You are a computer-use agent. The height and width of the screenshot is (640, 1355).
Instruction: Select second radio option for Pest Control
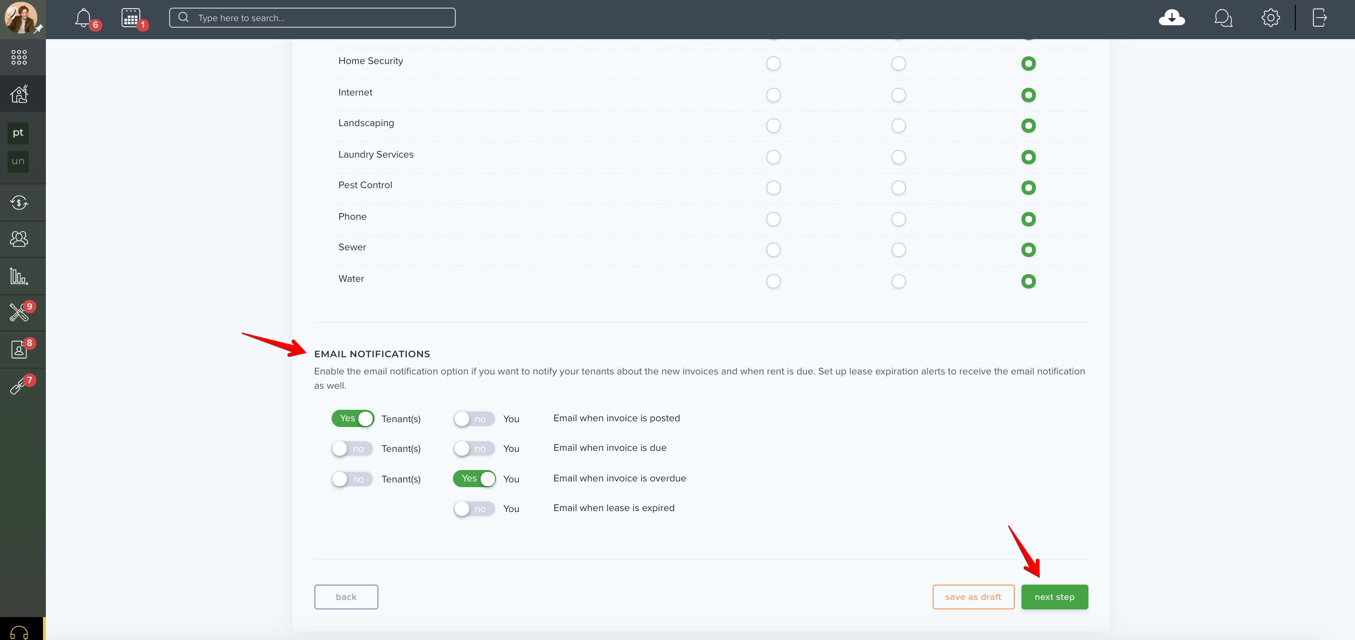click(x=898, y=188)
